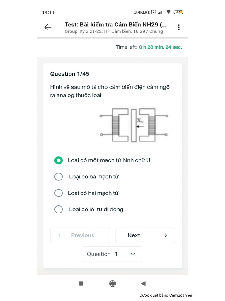Image resolution: width=225 pixels, height=301 pixels.
Task: Select the "Loại có ba mạch từ" option
Action: pyautogui.click(x=59, y=177)
